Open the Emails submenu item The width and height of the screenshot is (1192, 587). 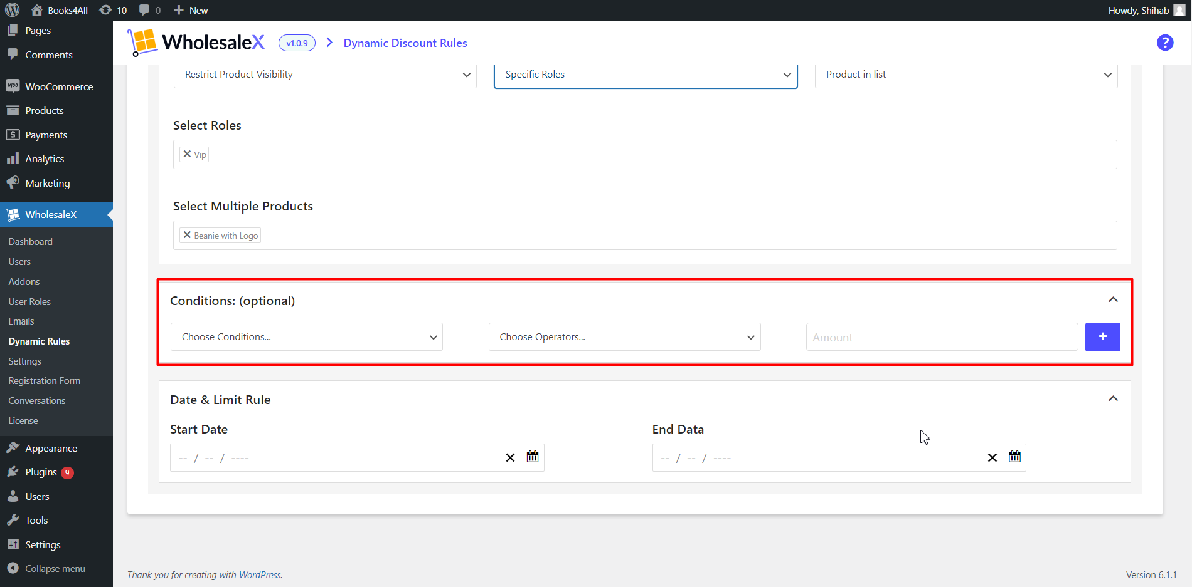pos(21,321)
